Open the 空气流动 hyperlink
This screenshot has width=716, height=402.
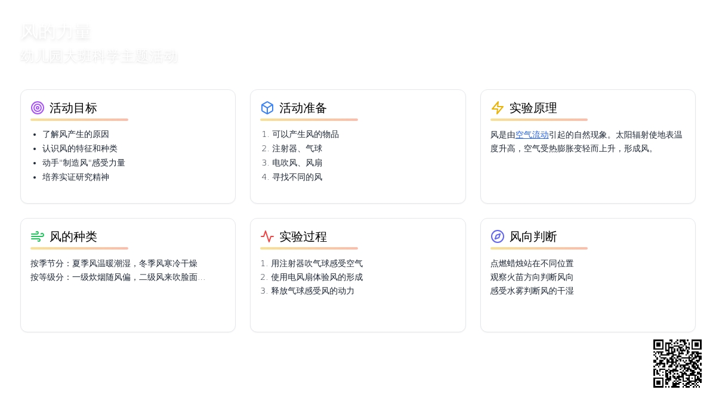(532, 135)
